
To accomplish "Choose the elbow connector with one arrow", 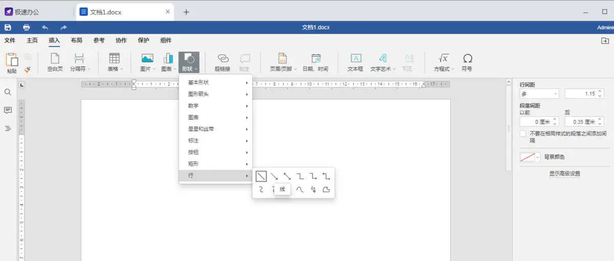I will coord(313,176).
